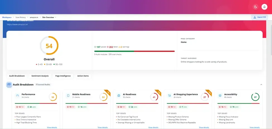Click Missing Offer Schema issue

click(177, 120)
